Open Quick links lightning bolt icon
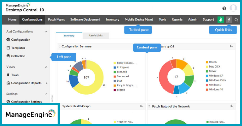 click(229, 20)
